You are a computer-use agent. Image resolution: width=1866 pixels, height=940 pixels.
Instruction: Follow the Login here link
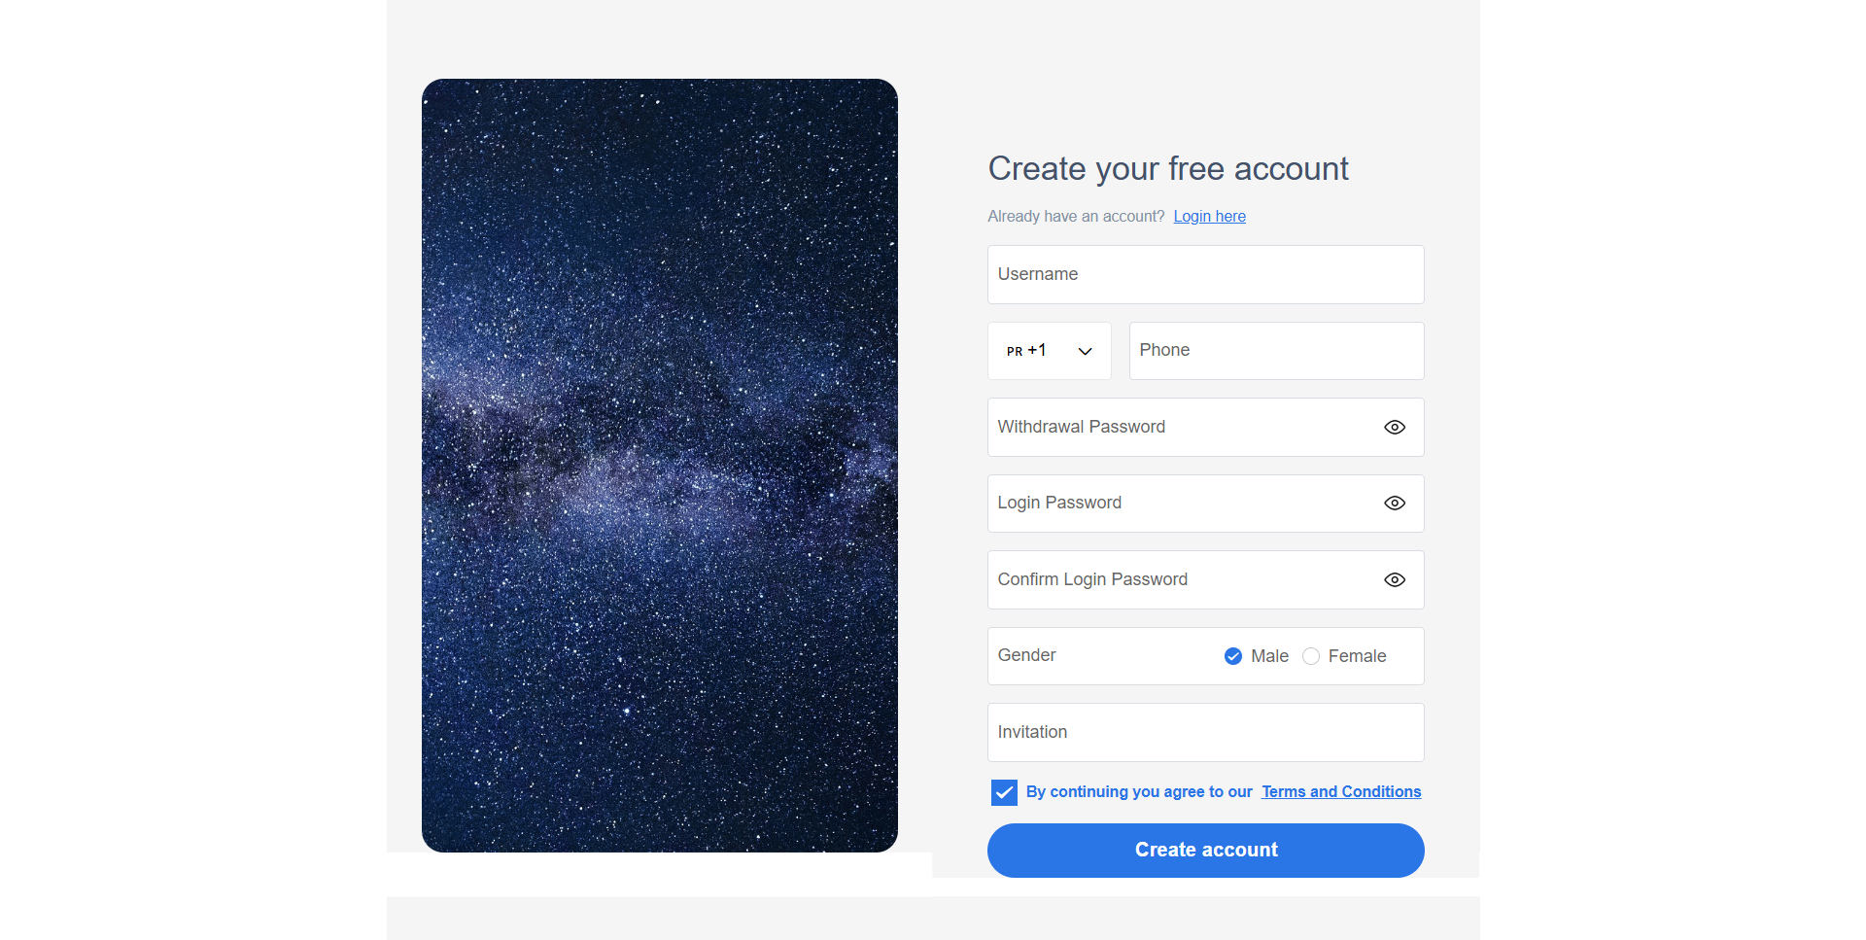pyautogui.click(x=1209, y=217)
